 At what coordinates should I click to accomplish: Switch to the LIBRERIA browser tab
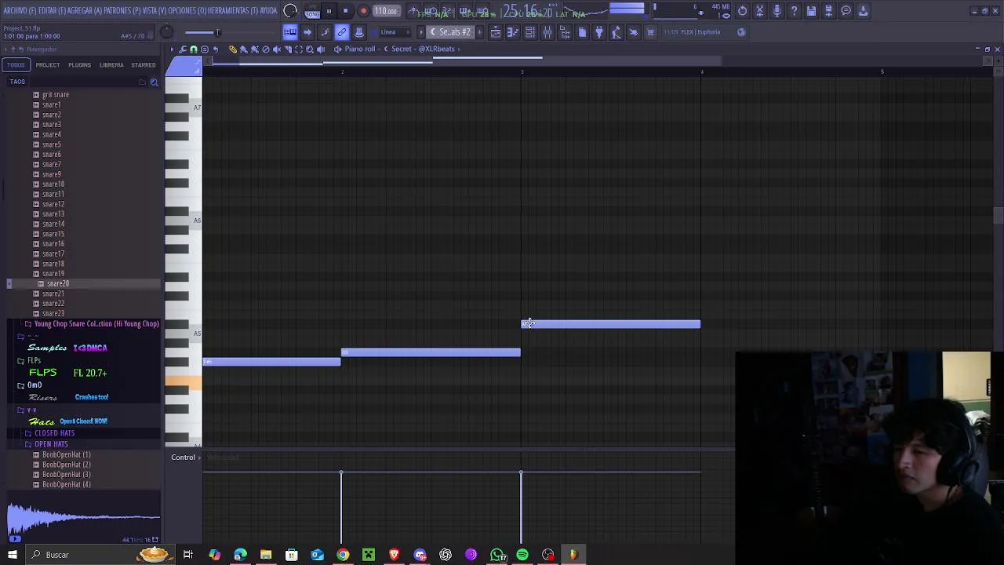111,65
